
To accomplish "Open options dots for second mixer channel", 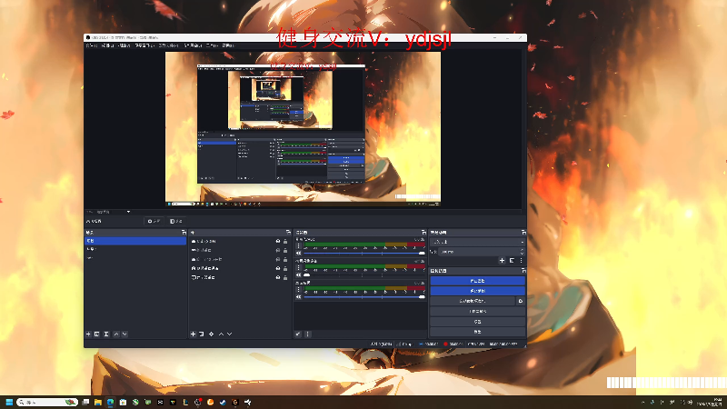I will pos(299,267).
